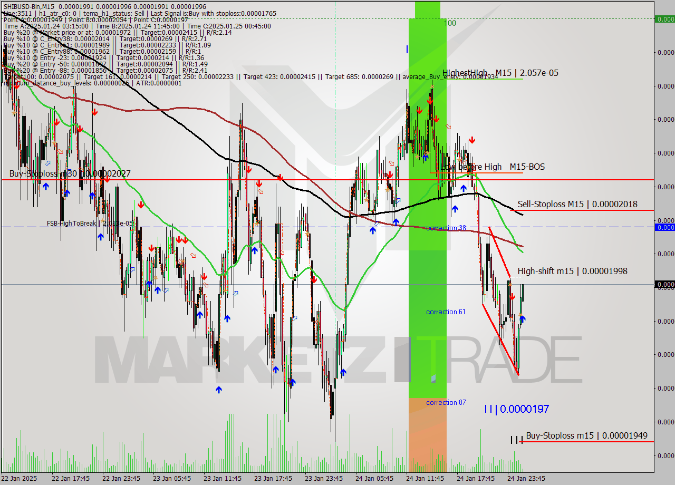675x485 pixels.
Task: Select the correction 38 label
Action: (446, 228)
